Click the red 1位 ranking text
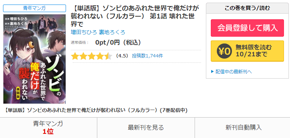Viewport: 290px width, 138px height. [x=48, y=132]
